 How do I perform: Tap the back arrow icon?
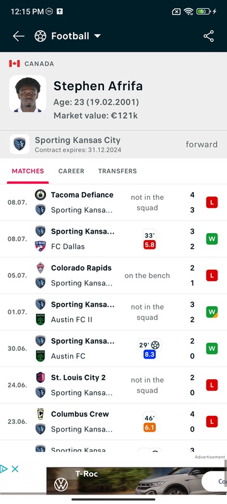point(19,36)
